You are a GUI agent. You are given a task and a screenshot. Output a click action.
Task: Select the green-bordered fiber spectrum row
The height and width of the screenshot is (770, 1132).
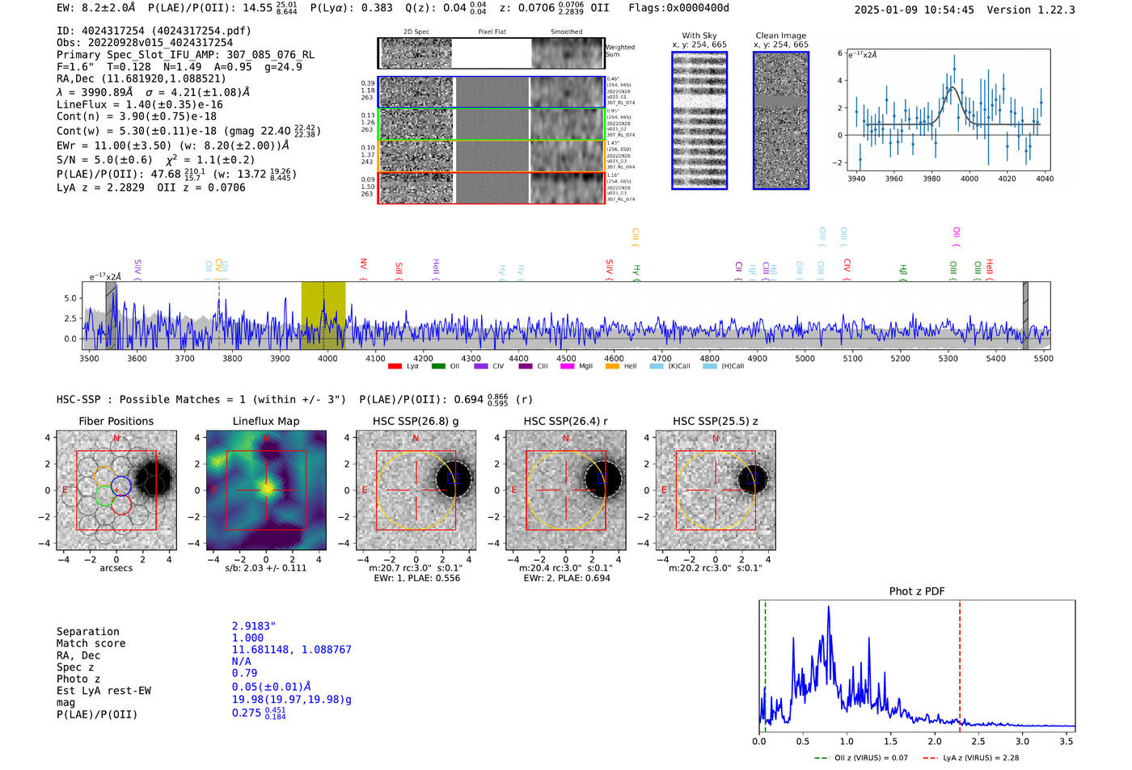click(x=491, y=124)
